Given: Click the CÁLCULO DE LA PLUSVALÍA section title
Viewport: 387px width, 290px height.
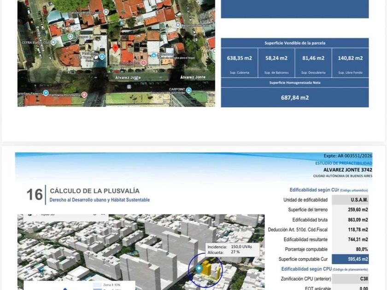Looking at the screenshot, I should [x=95, y=191].
